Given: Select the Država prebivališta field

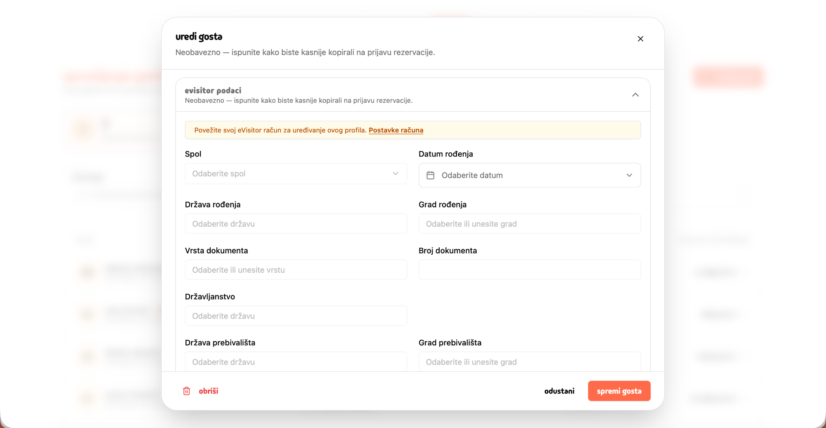Looking at the screenshot, I should (x=296, y=362).
